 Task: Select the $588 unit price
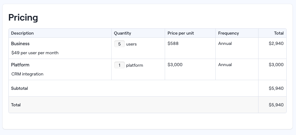tap(173, 43)
